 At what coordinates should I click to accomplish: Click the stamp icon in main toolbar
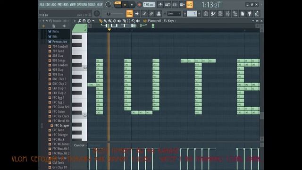click(x=159, y=14)
